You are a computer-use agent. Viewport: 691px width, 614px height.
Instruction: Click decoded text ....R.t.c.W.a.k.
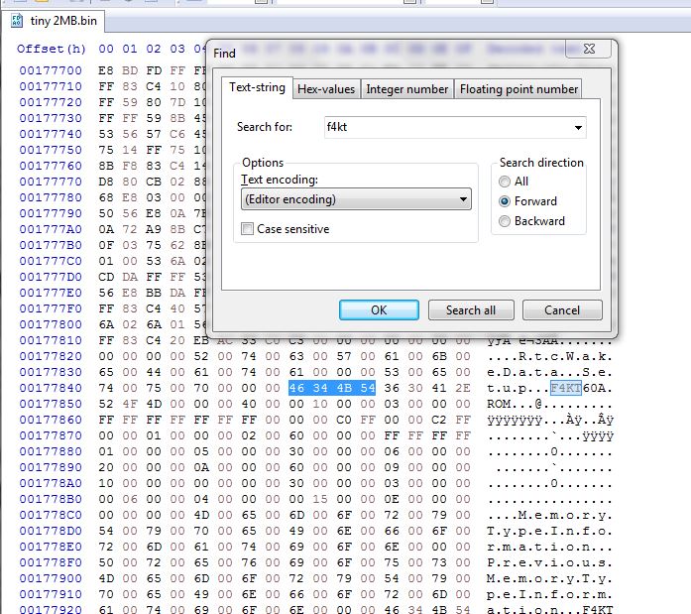point(549,356)
